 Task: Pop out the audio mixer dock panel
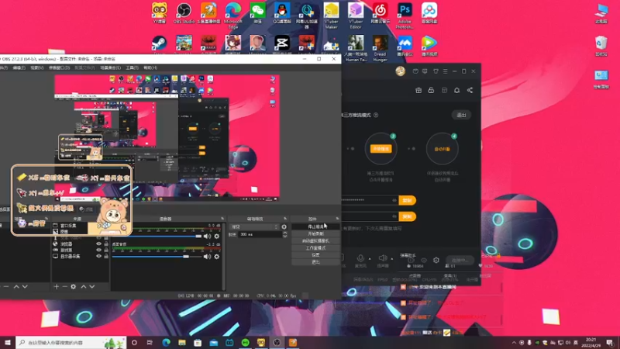coord(222,219)
